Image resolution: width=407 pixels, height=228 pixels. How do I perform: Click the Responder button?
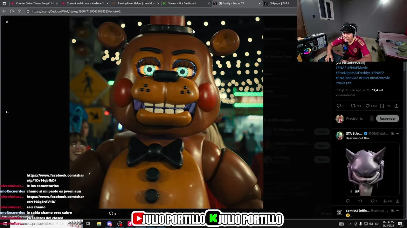pyautogui.click(x=387, y=119)
